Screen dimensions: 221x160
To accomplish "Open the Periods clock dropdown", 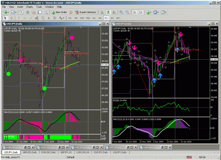I will (156, 12).
